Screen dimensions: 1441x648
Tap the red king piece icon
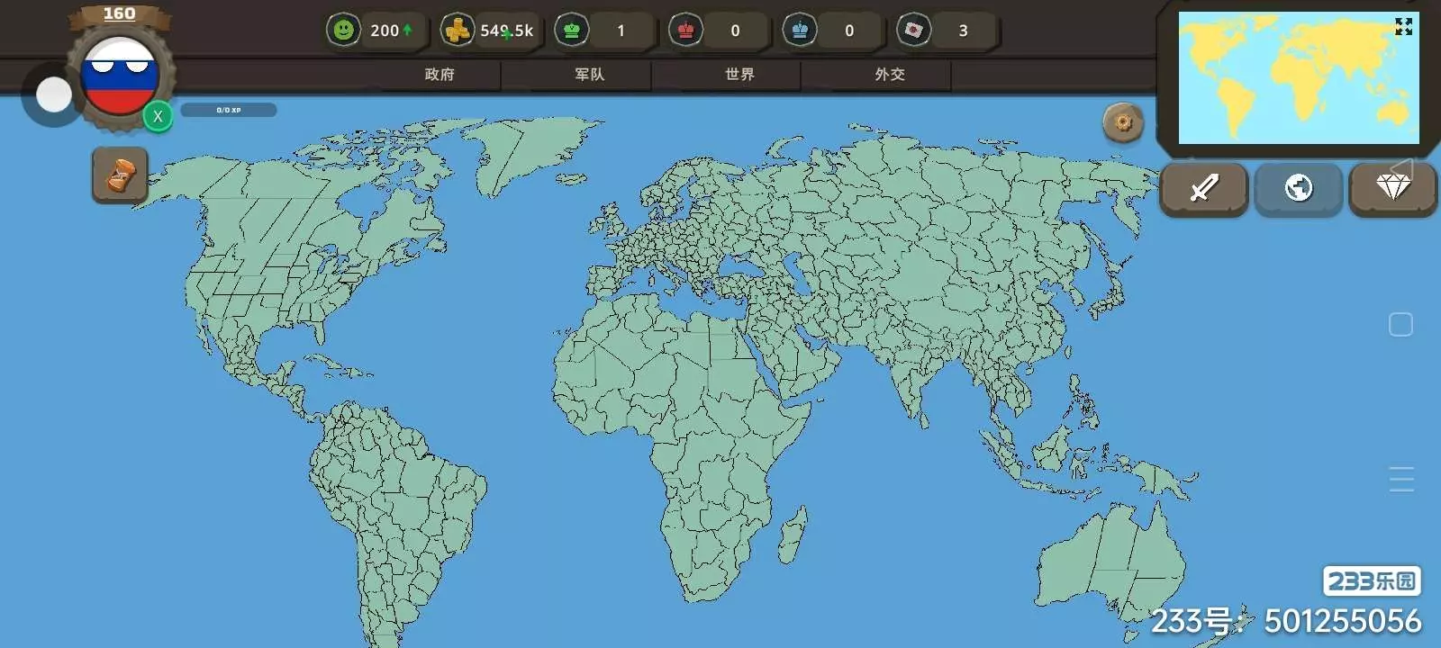pyautogui.click(x=686, y=30)
